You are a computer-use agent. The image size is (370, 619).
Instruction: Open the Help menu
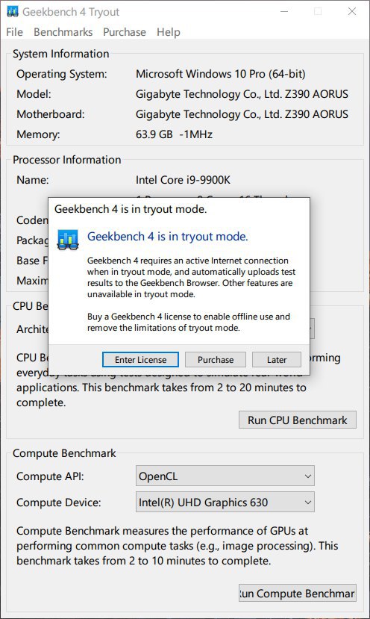pos(169,32)
